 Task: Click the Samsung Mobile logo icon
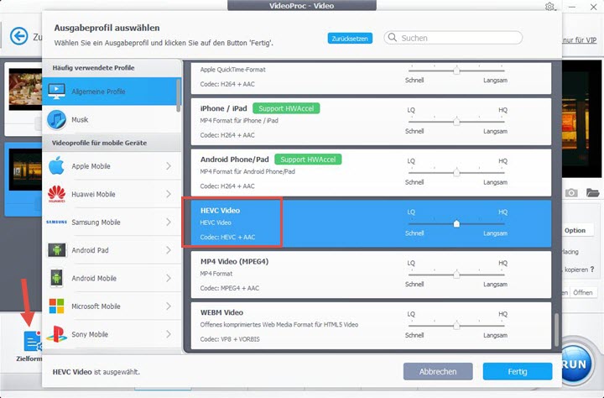57,223
